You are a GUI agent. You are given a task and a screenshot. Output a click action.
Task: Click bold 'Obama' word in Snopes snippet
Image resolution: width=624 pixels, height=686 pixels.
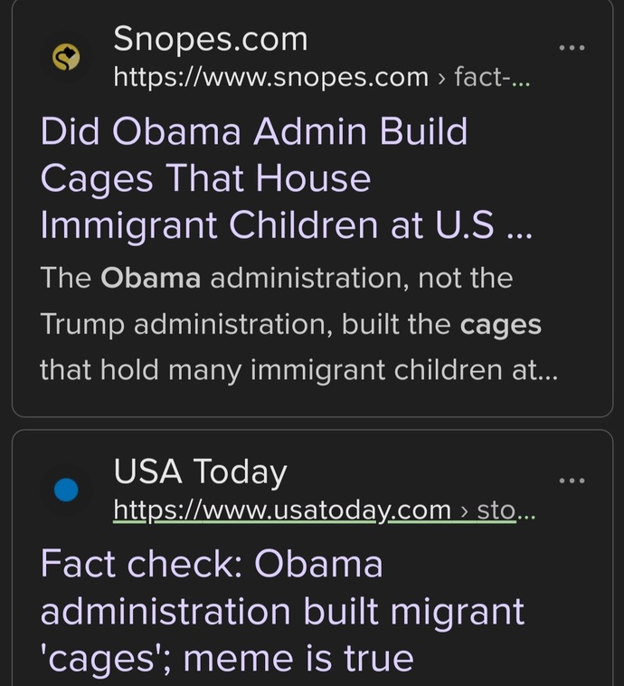tap(150, 278)
